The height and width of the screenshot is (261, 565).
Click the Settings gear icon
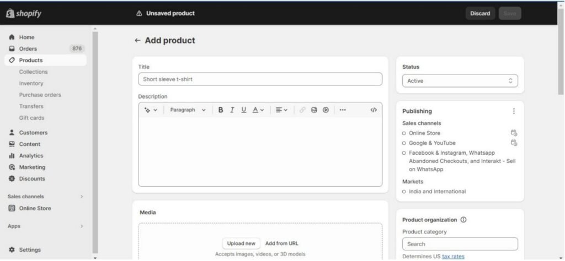(12, 249)
